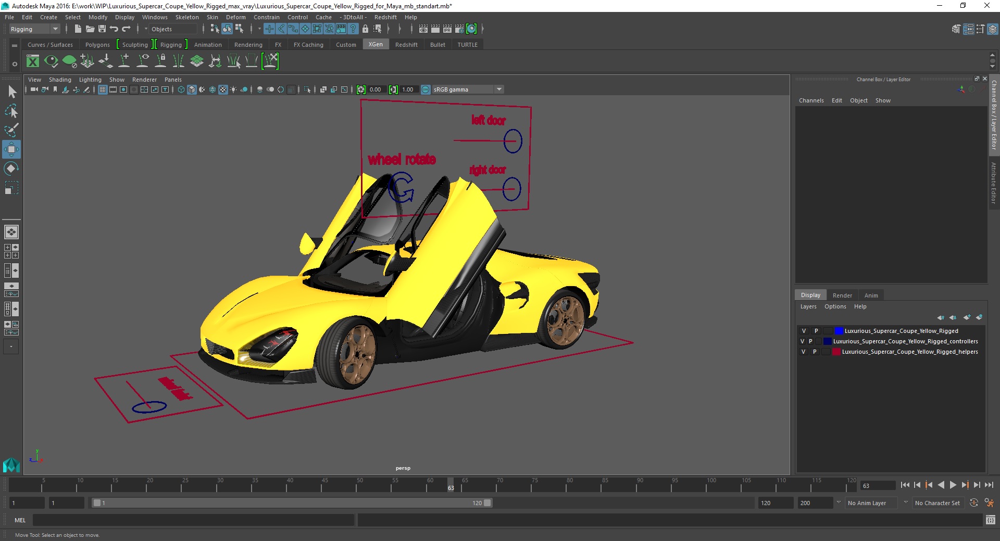Click the current frame field showing 63
Screen dimensions: 1000x541
point(878,486)
